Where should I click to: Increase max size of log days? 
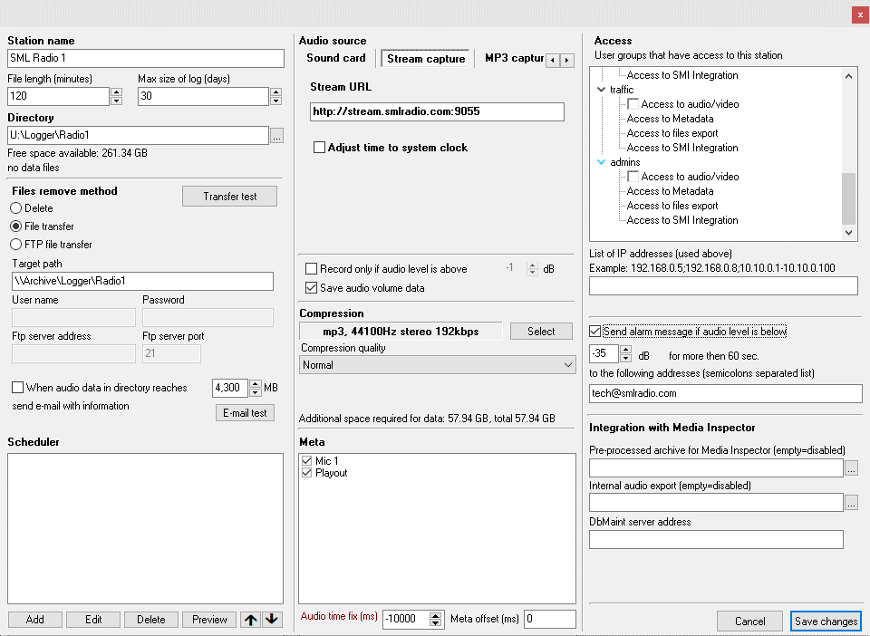(x=275, y=92)
